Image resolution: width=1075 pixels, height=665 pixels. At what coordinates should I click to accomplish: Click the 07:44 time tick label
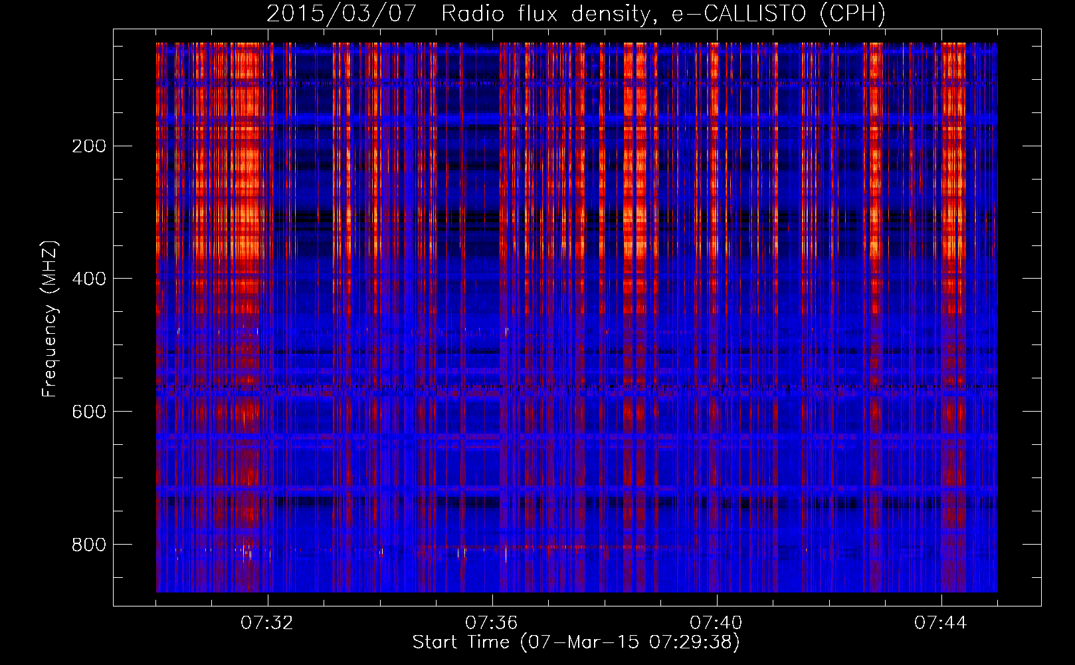[x=941, y=622]
